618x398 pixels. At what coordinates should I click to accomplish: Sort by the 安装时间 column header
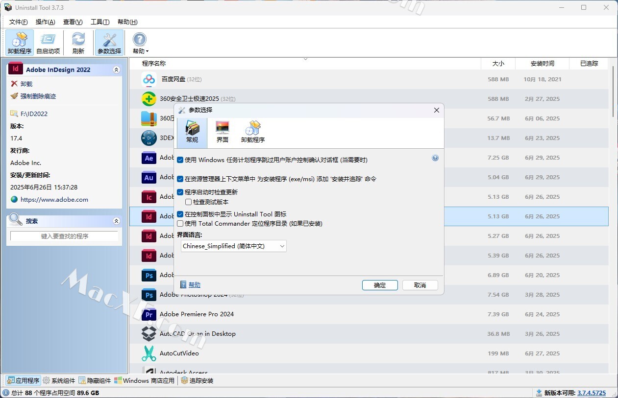(x=543, y=64)
